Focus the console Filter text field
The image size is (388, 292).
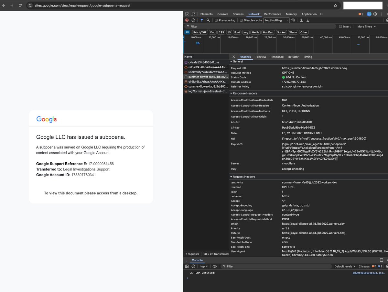click(x=276, y=266)
